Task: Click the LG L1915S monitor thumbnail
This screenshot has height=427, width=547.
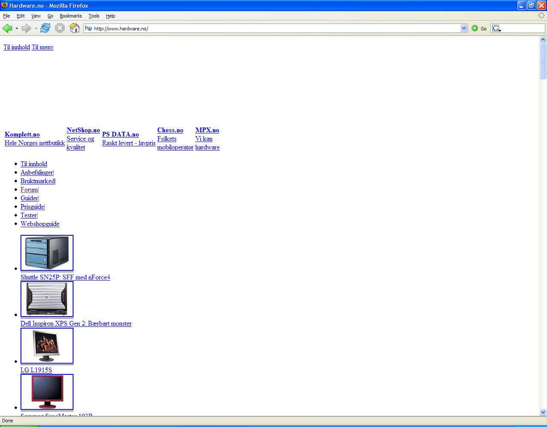Action: pyautogui.click(x=47, y=346)
